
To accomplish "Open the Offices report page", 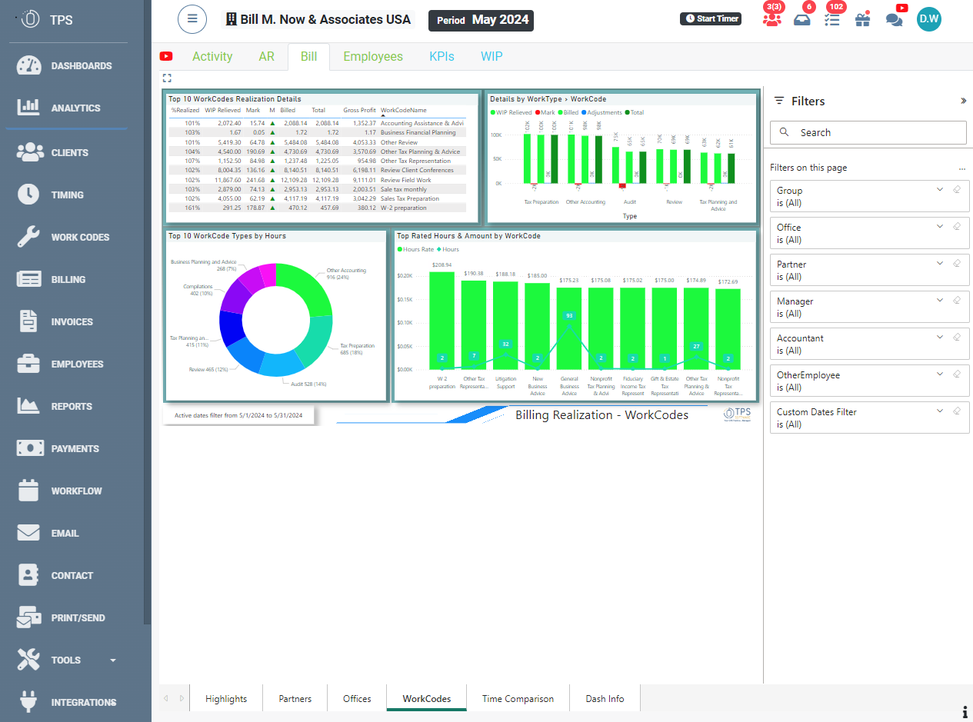I will [357, 699].
